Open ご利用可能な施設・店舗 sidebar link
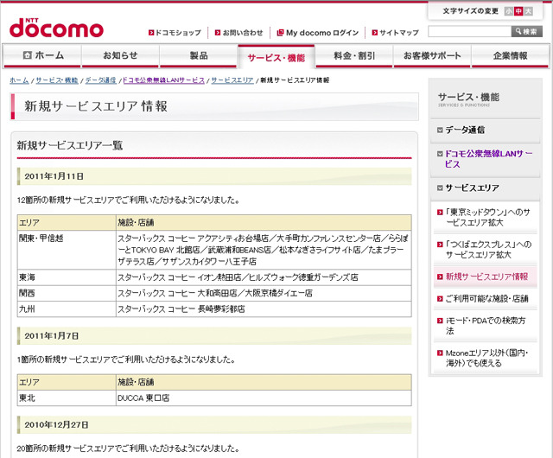This screenshot has height=458, width=553. 486,299
